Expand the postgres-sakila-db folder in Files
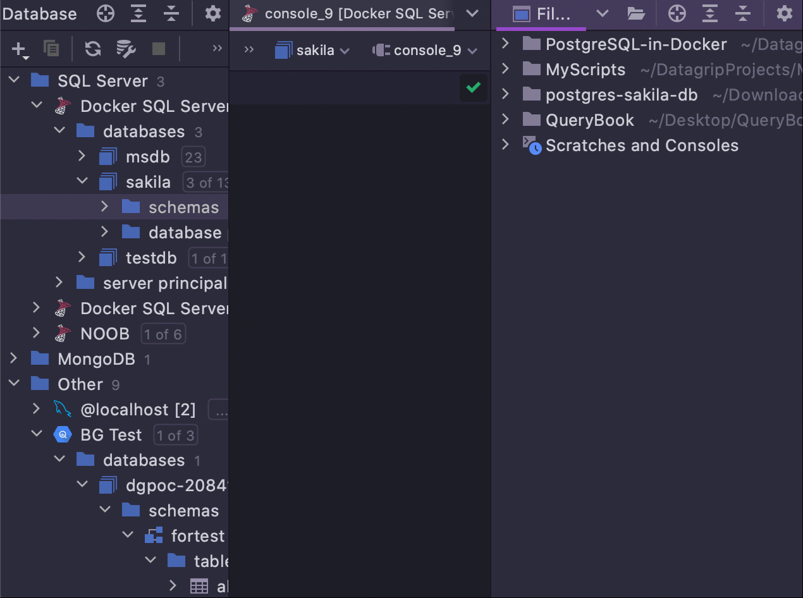Viewport: 803px width, 598px height. pyautogui.click(x=505, y=94)
